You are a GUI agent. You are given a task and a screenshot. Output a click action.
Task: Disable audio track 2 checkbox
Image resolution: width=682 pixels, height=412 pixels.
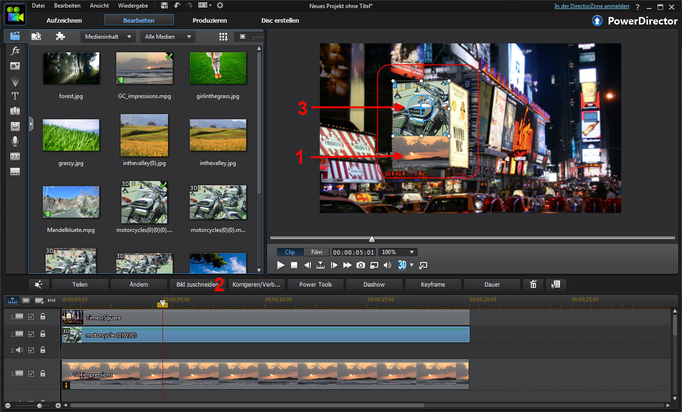pos(31,350)
